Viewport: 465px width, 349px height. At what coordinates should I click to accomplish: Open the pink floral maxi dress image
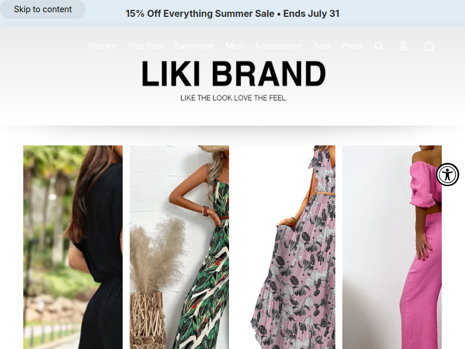tap(285, 247)
